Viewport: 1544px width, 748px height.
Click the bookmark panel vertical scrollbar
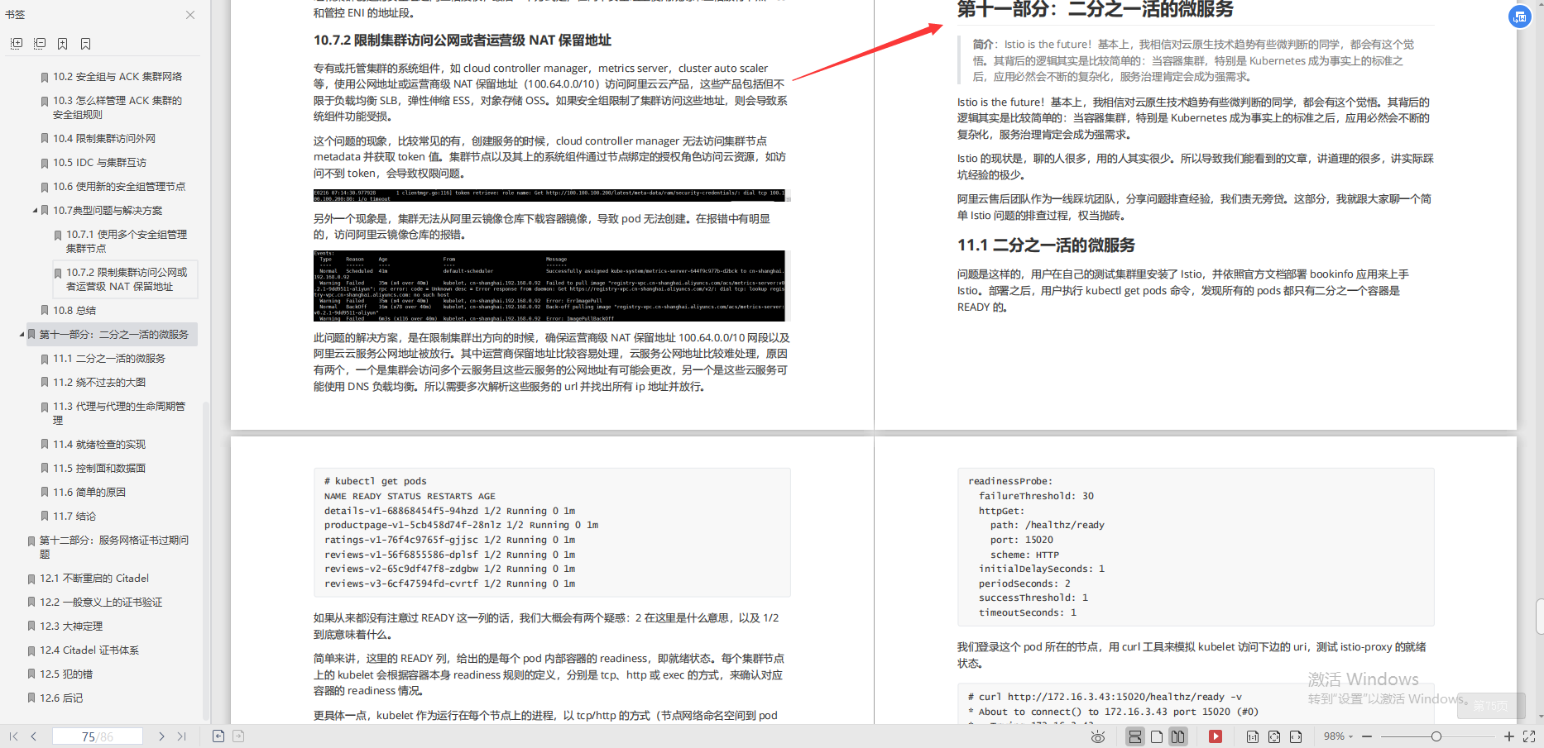205,562
